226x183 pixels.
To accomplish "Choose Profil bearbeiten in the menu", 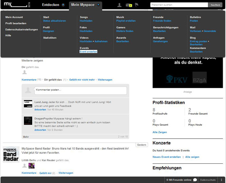I will (x=16, y=23).
